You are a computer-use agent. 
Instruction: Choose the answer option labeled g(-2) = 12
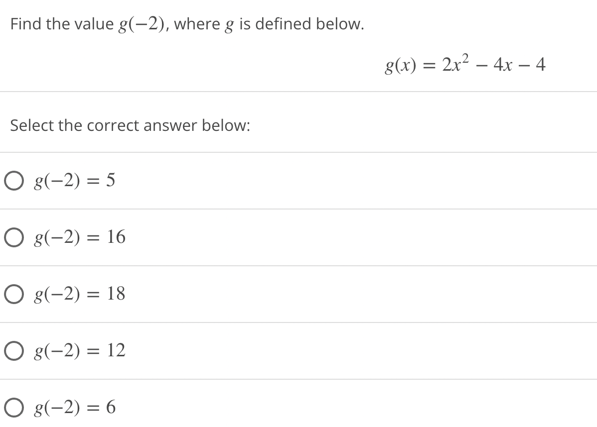point(79,351)
